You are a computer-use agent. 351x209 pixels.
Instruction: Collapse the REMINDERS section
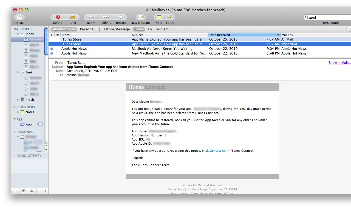click(15, 107)
